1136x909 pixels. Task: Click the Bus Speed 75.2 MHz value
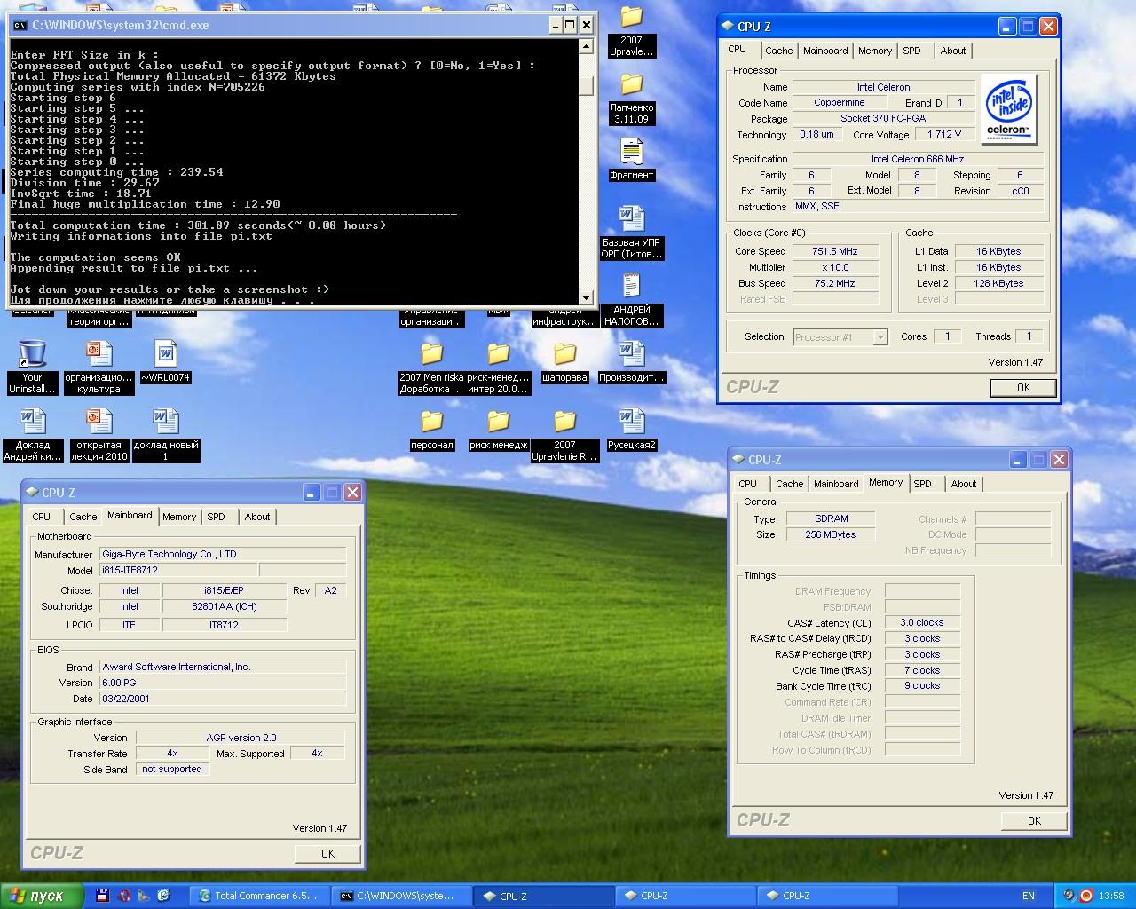835,283
